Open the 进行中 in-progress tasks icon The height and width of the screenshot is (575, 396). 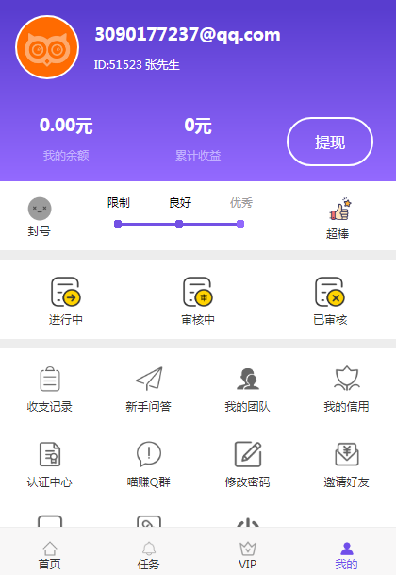coord(66,293)
